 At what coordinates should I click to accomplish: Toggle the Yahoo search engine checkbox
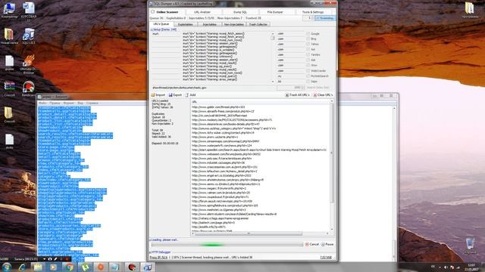tap(308, 44)
